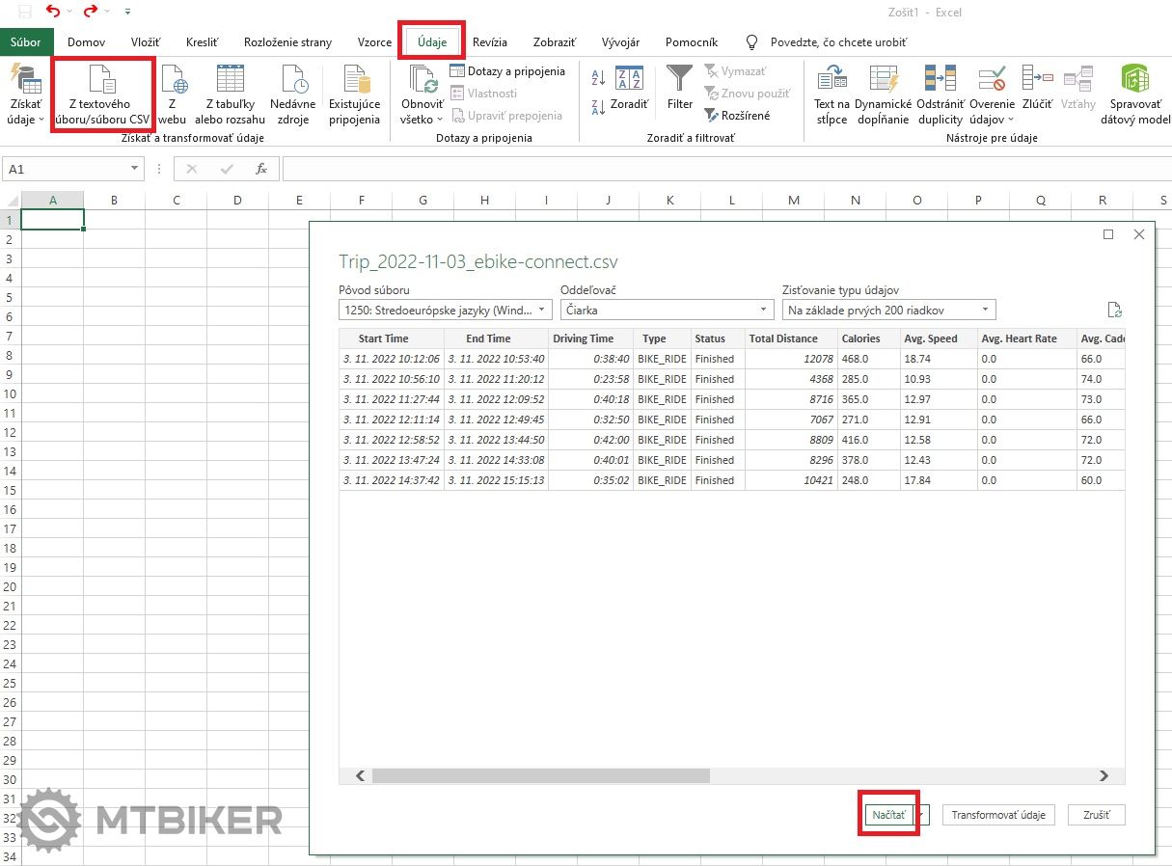The width and height of the screenshot is (1172, 866).
Task: Click the Filter funnel icon
Action: click(680, 79)
